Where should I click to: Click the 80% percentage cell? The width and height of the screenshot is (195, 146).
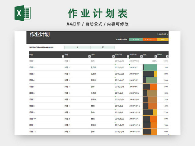click(x=166, y=74)
